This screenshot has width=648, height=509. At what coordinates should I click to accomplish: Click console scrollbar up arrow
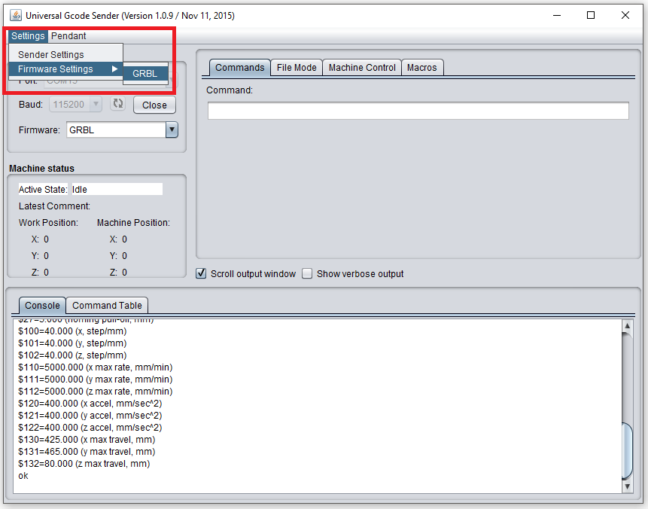[x=627, y=326]
